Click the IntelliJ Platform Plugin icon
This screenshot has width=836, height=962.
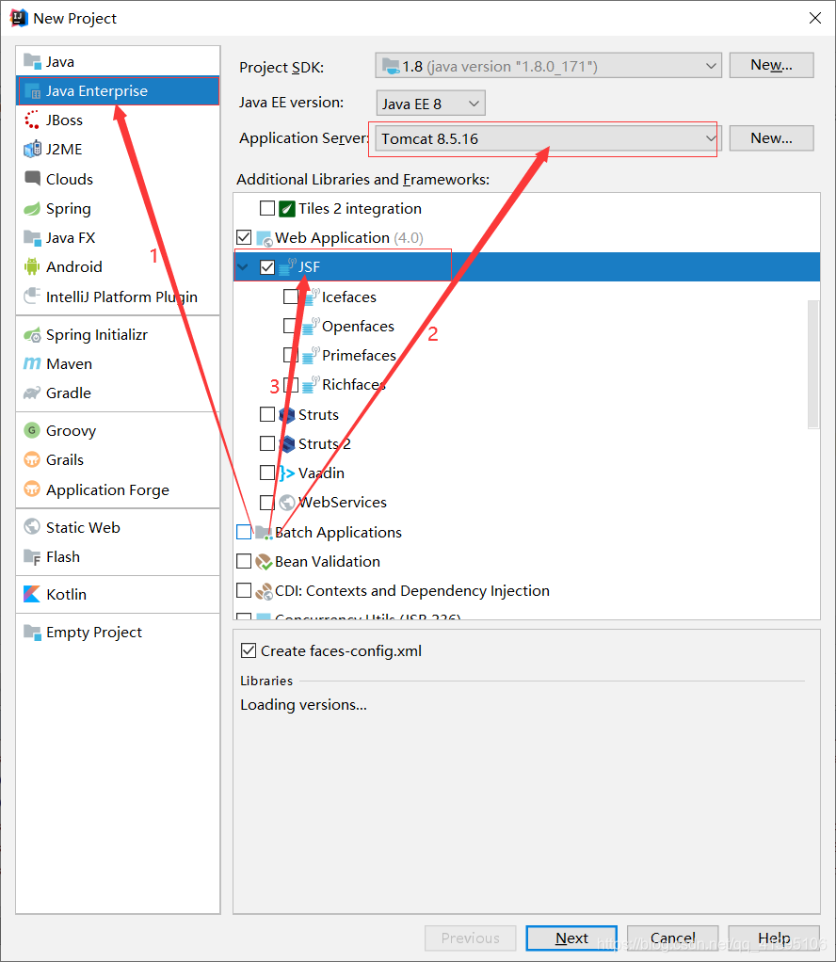[32, 297]
